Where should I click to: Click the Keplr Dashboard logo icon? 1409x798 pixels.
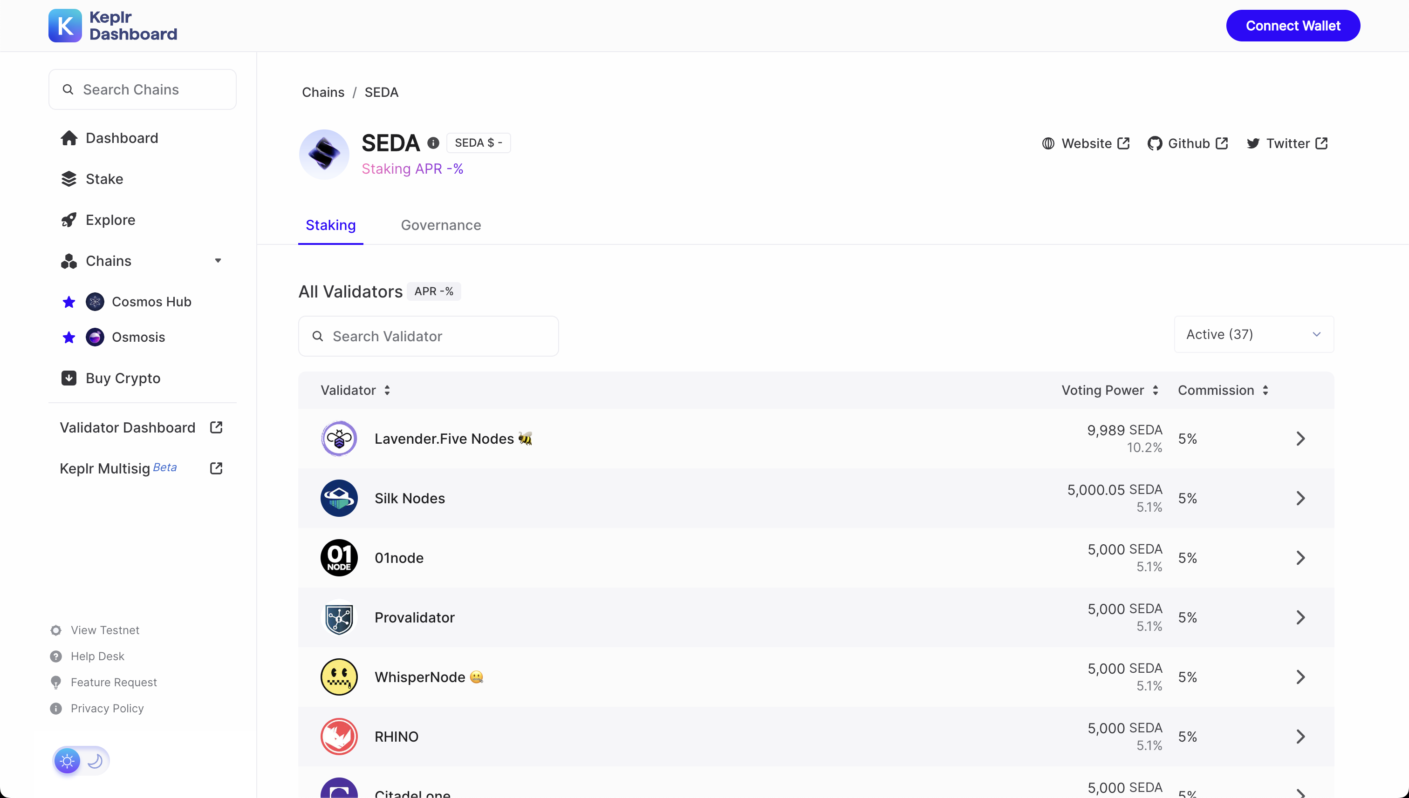65,26
